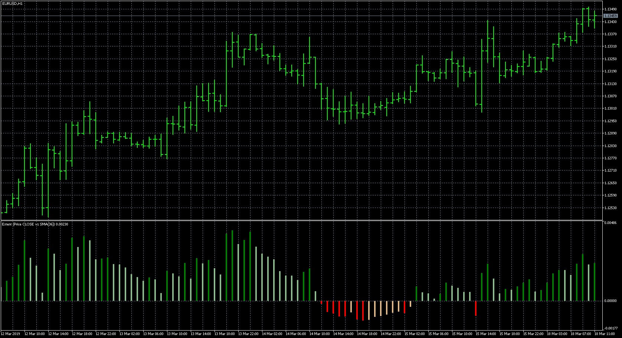This screenshot has height=338, width=622.
Task: Click the Extent (Price CLOSE vs SMA(36)) indicator label
Action: pos(28,224)
